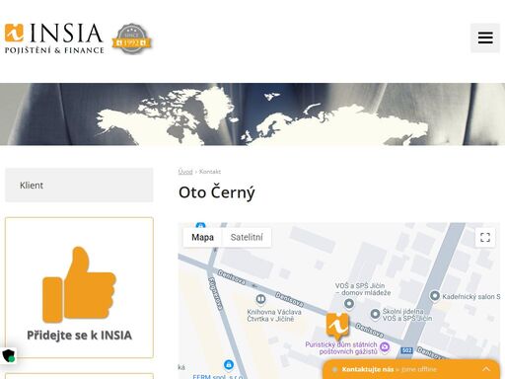Click the Fügnerova street label

(216, 293)
